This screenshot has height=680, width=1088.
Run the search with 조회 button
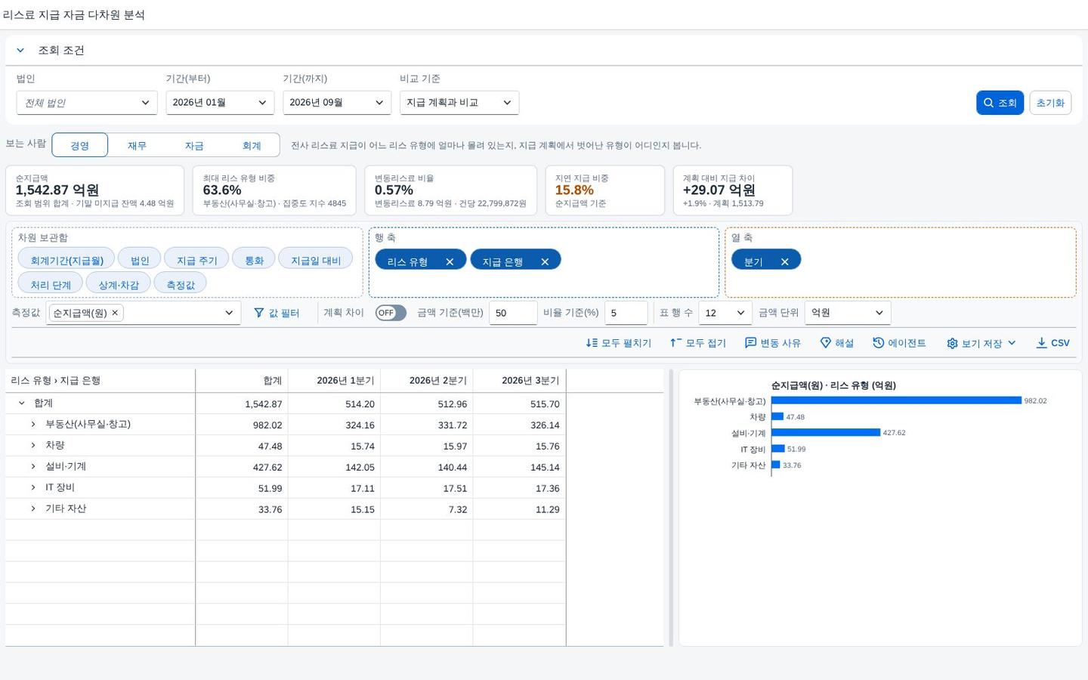[1000, 103]
